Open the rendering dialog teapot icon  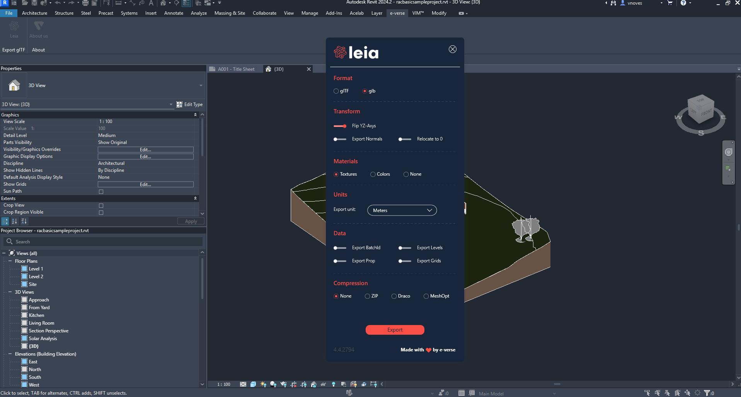click(283, 384)
